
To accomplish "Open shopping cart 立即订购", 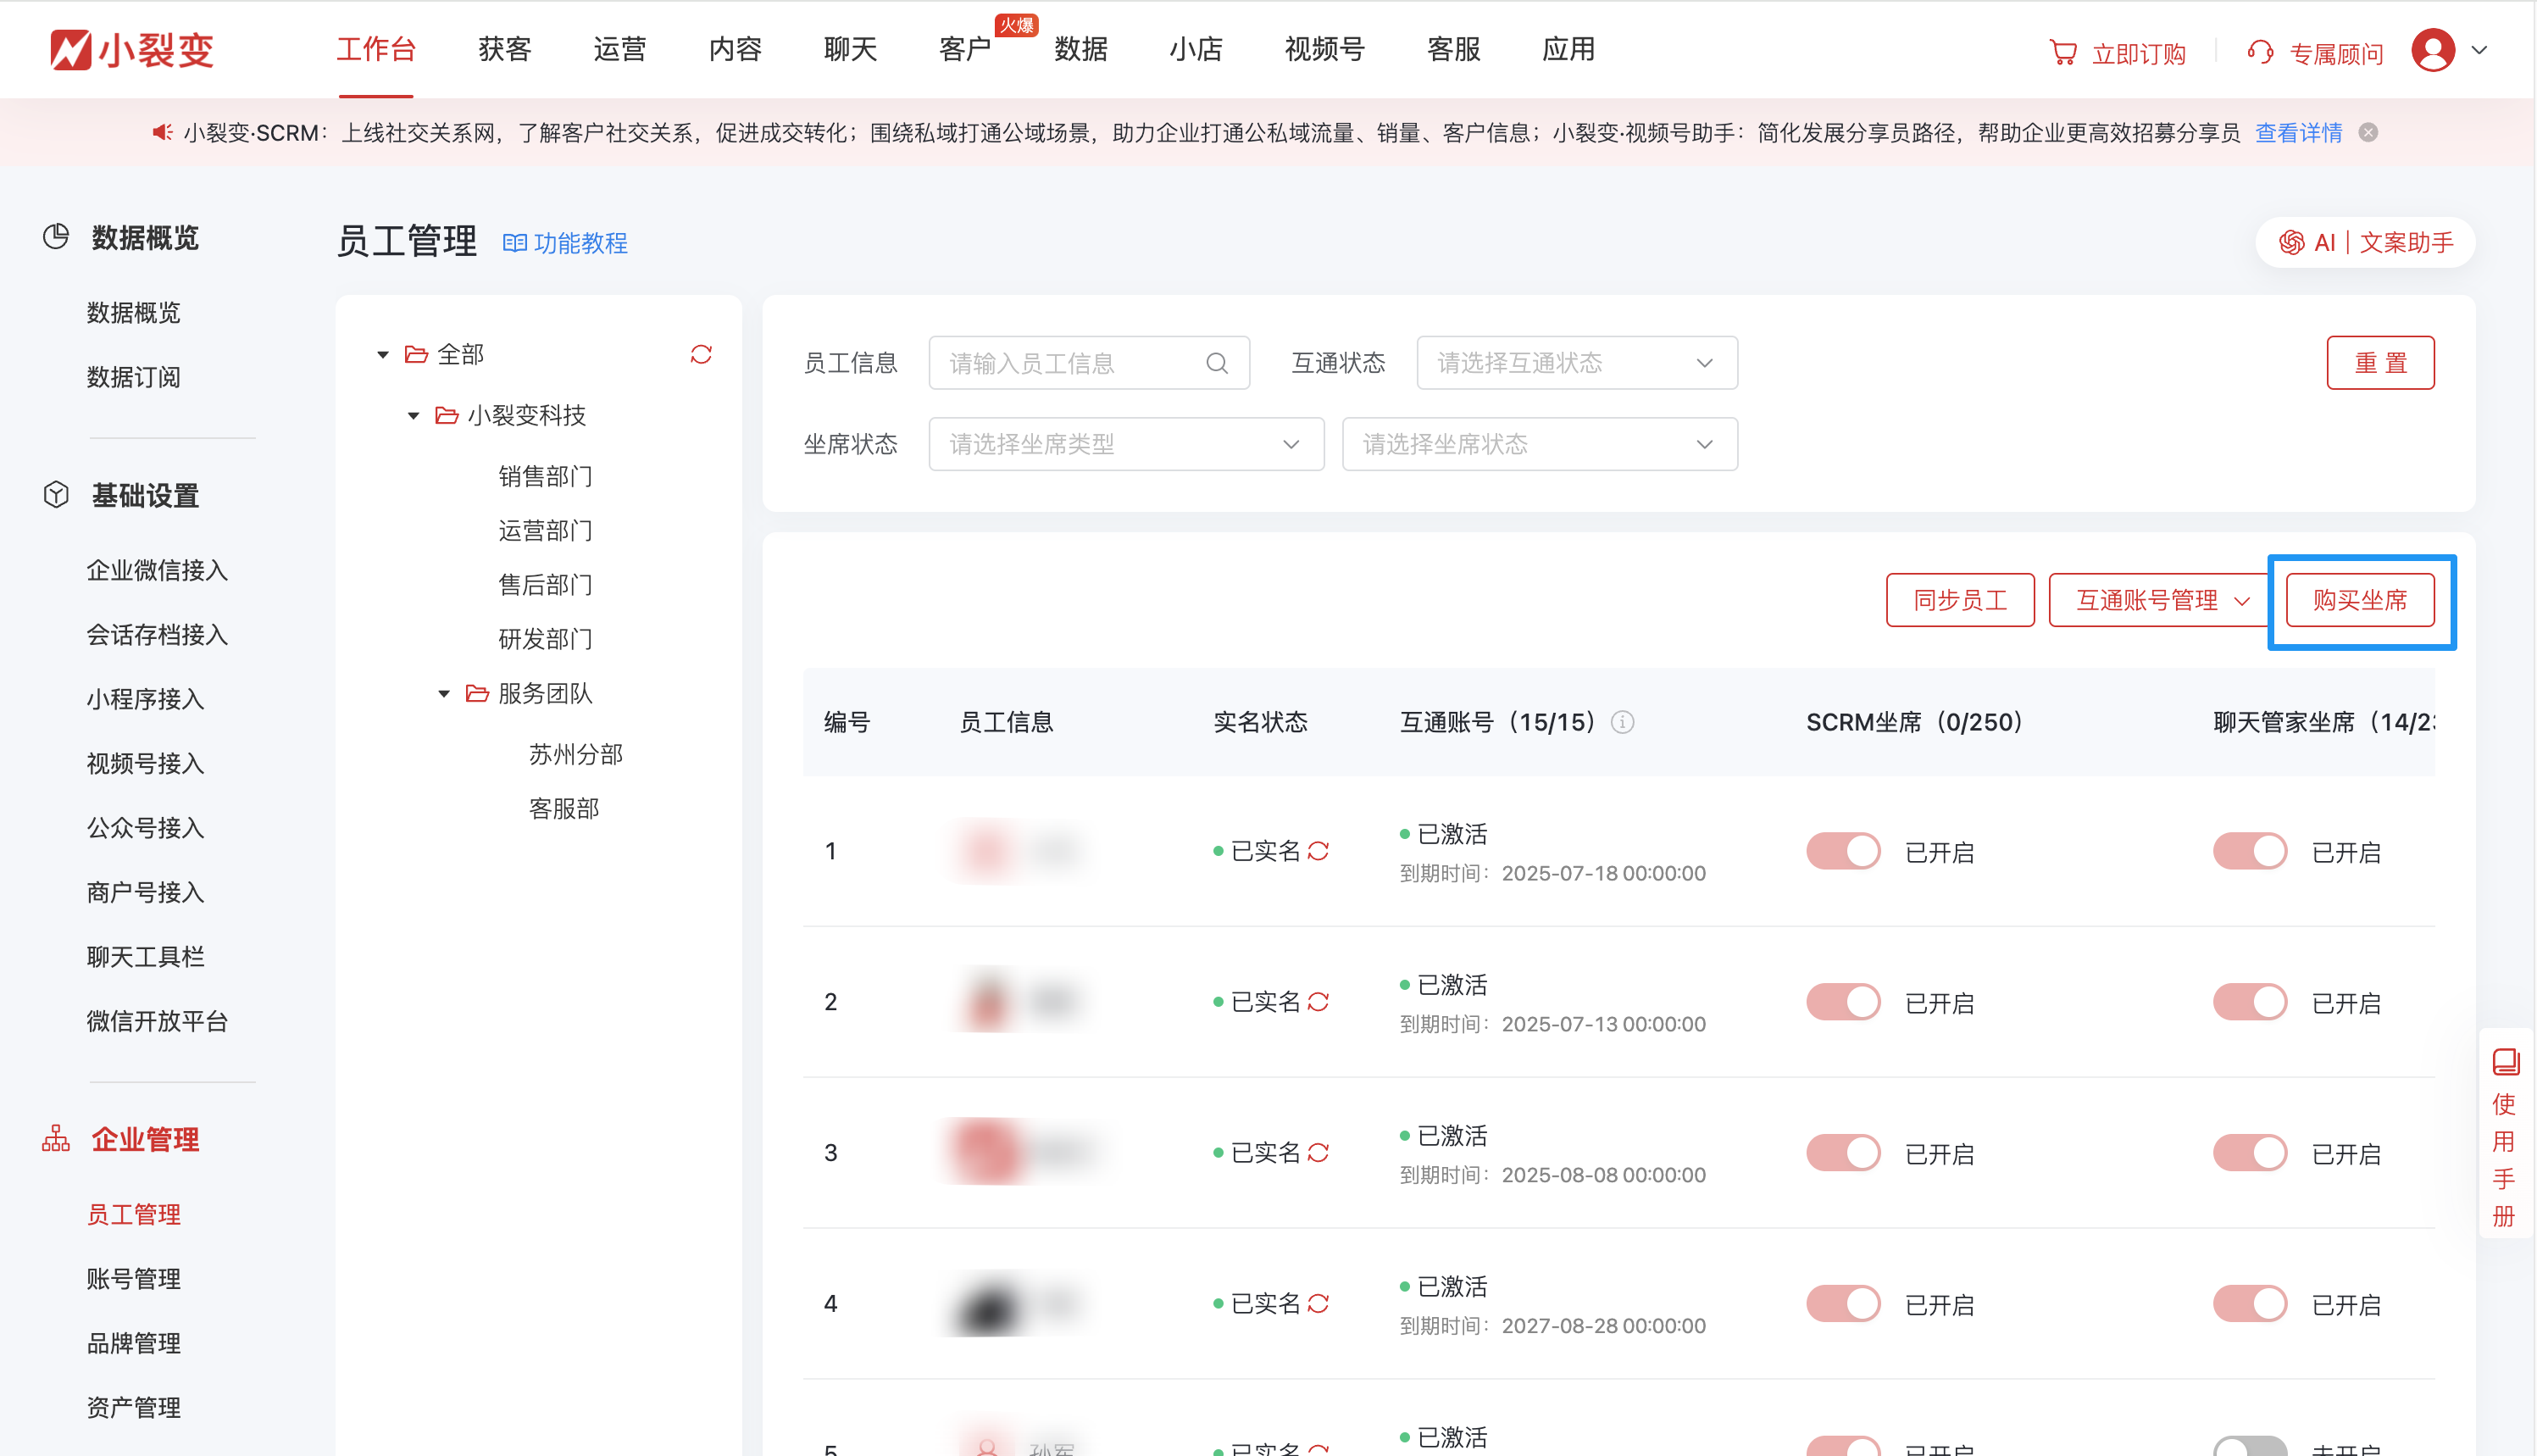I will click(x=2118, y=52).
